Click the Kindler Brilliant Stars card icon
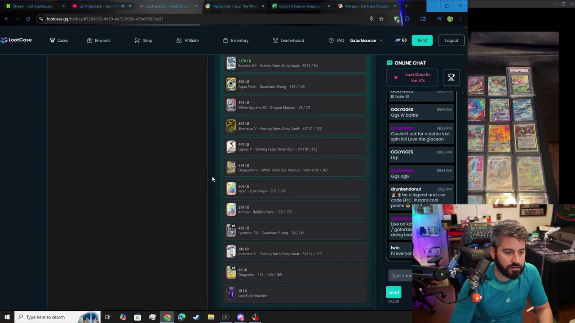 tap(231, 210)
